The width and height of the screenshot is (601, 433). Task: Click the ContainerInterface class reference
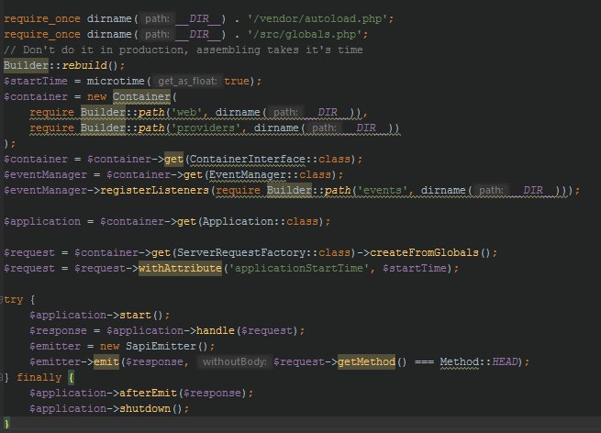pyautogui.click(x=248, y=159)
